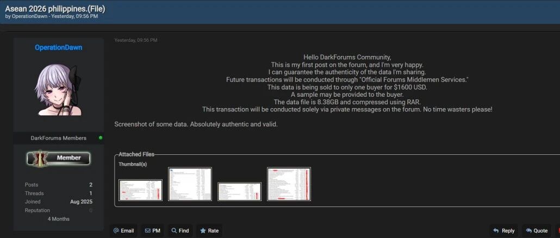Click the 4 Months label
The image size is (560, 238).
59,219
